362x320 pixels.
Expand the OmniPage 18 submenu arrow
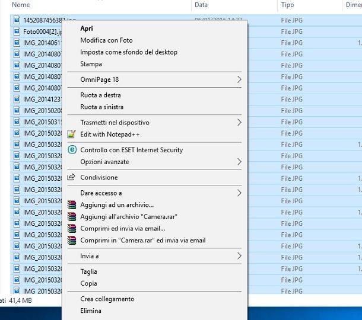pyautogui.click(x=239, y=79)
